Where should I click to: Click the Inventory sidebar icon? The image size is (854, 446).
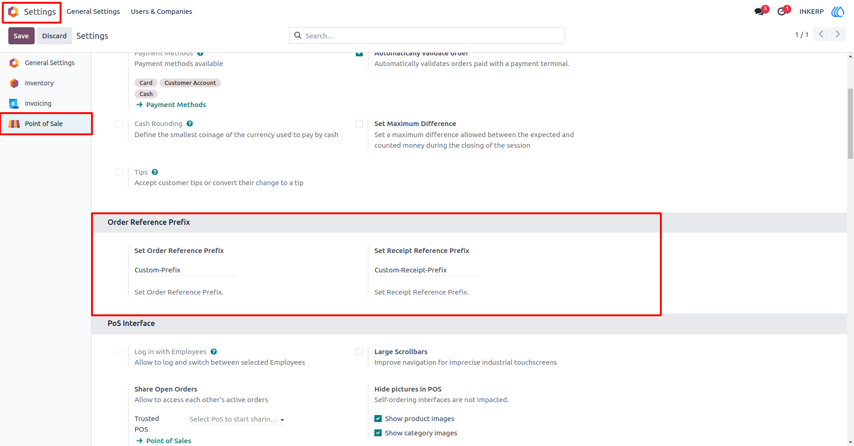pos(14,83)
